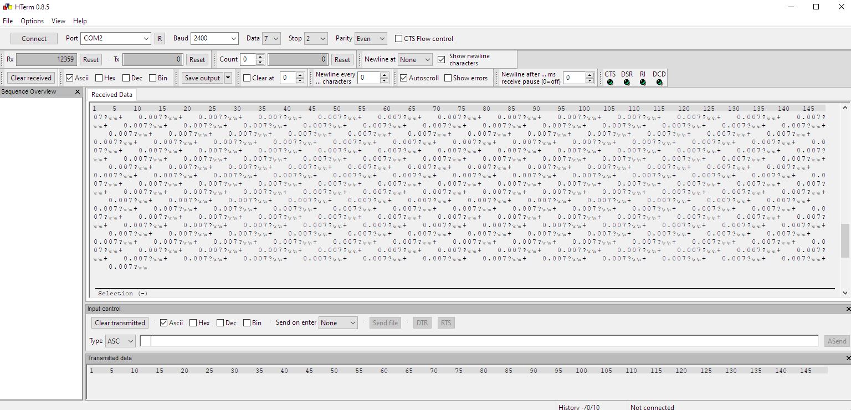Toggle Show newline characters checkbox

(442, 59)
